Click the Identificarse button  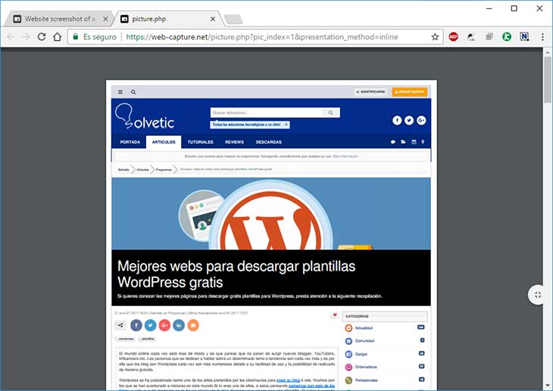tap(370, 92)
